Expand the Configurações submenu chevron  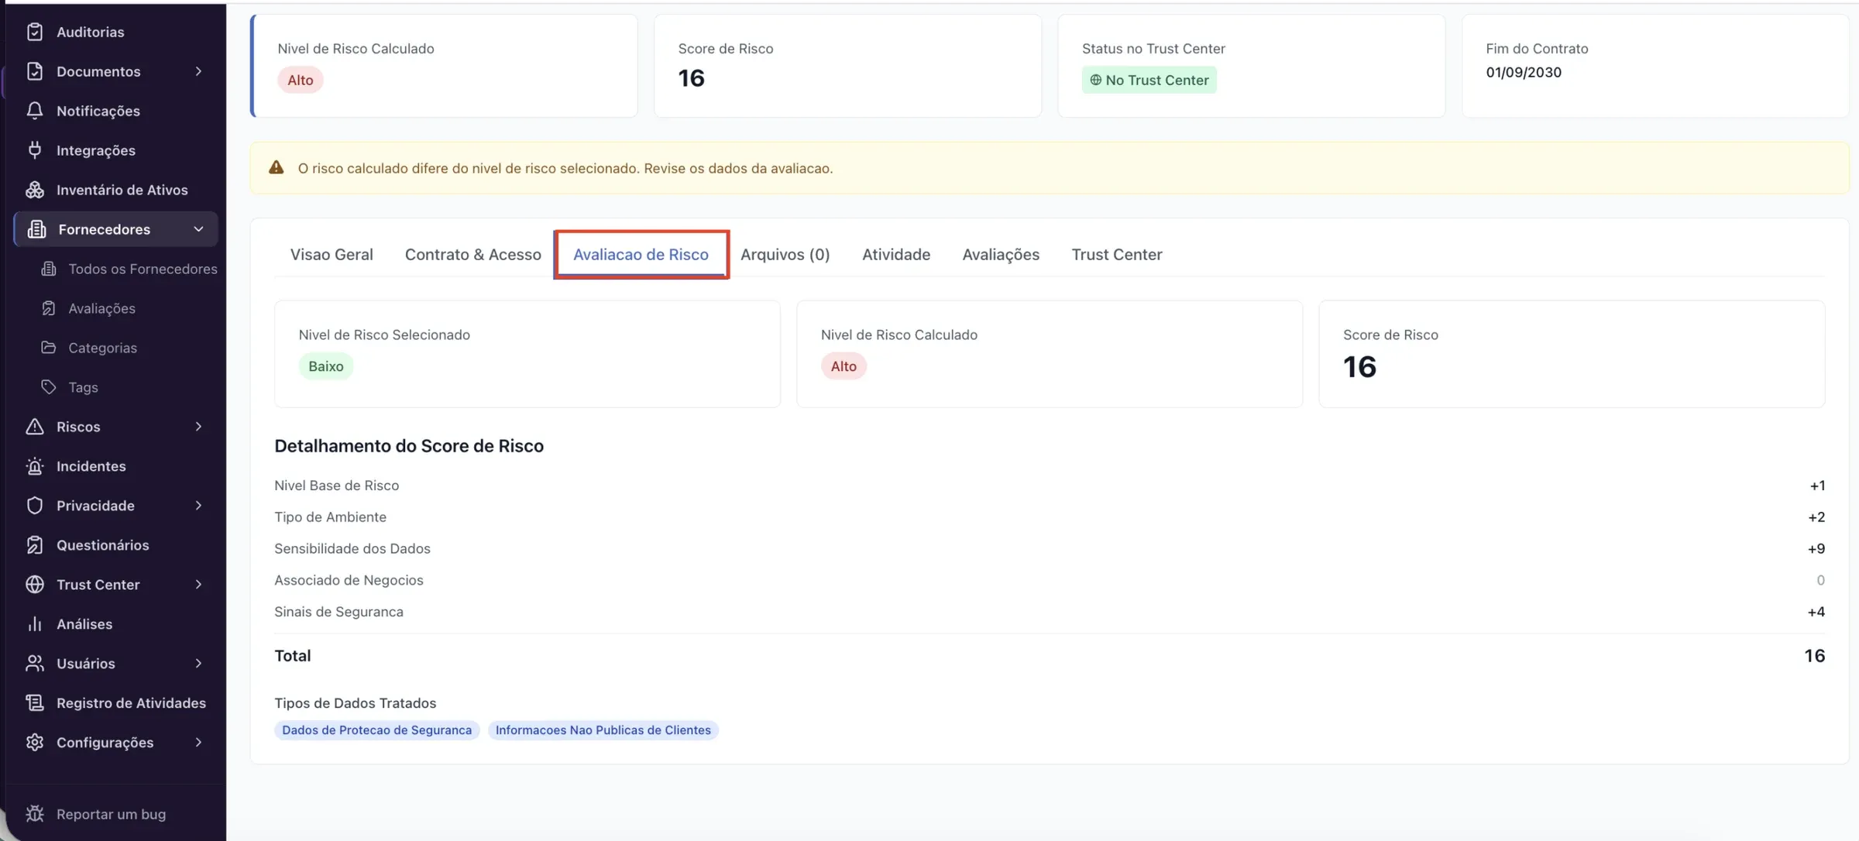(198, 743)
